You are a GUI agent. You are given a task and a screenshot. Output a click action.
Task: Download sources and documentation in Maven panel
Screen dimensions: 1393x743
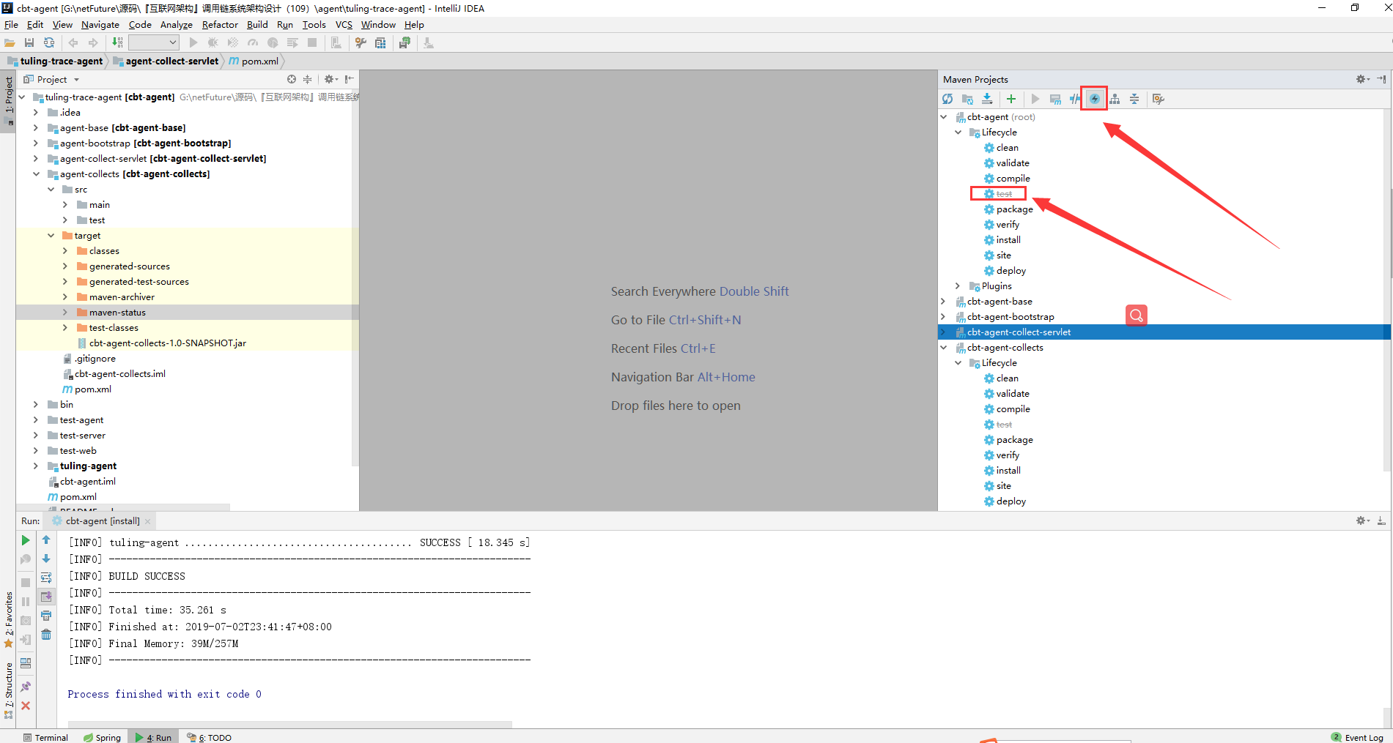[x=988, y=99]
